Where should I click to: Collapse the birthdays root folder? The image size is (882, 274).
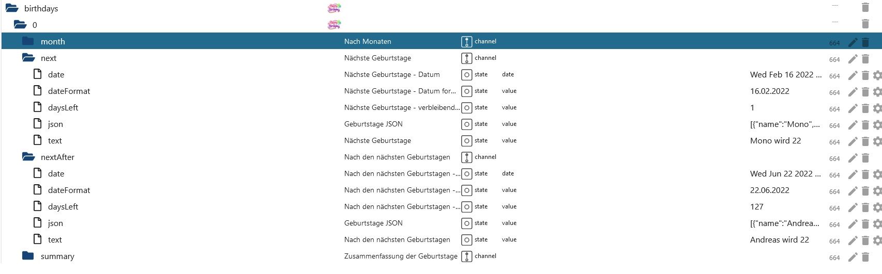(12, 8)
